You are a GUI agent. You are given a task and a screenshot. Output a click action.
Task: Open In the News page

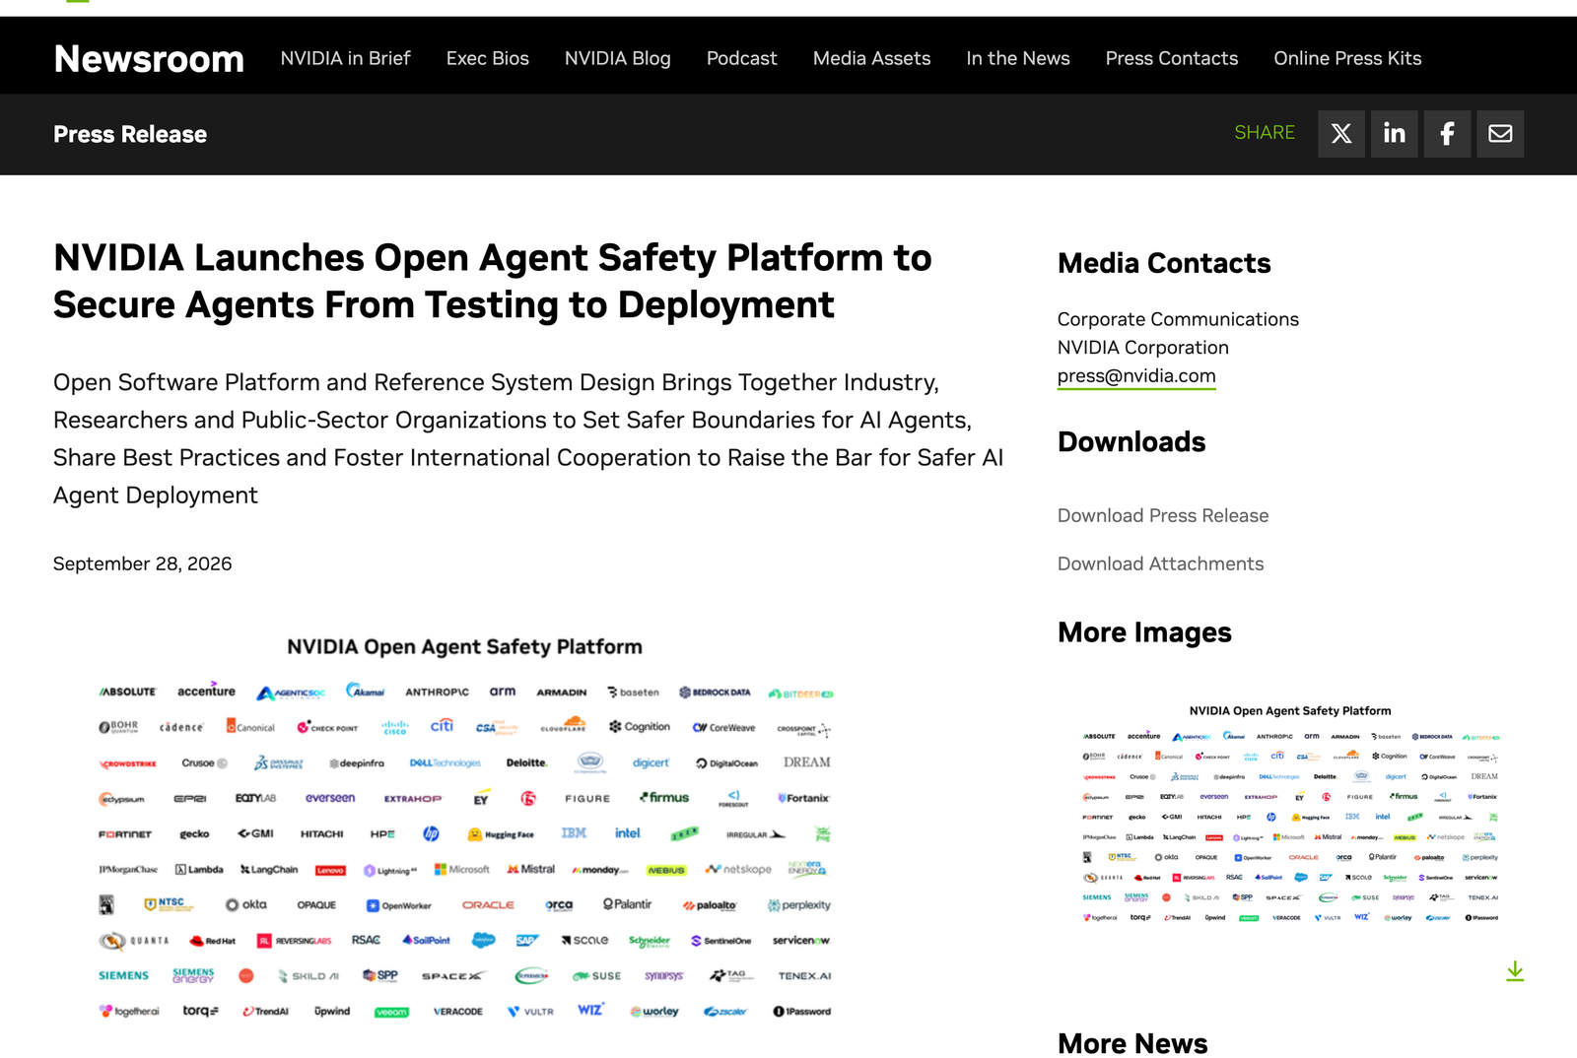(1018, 58)
